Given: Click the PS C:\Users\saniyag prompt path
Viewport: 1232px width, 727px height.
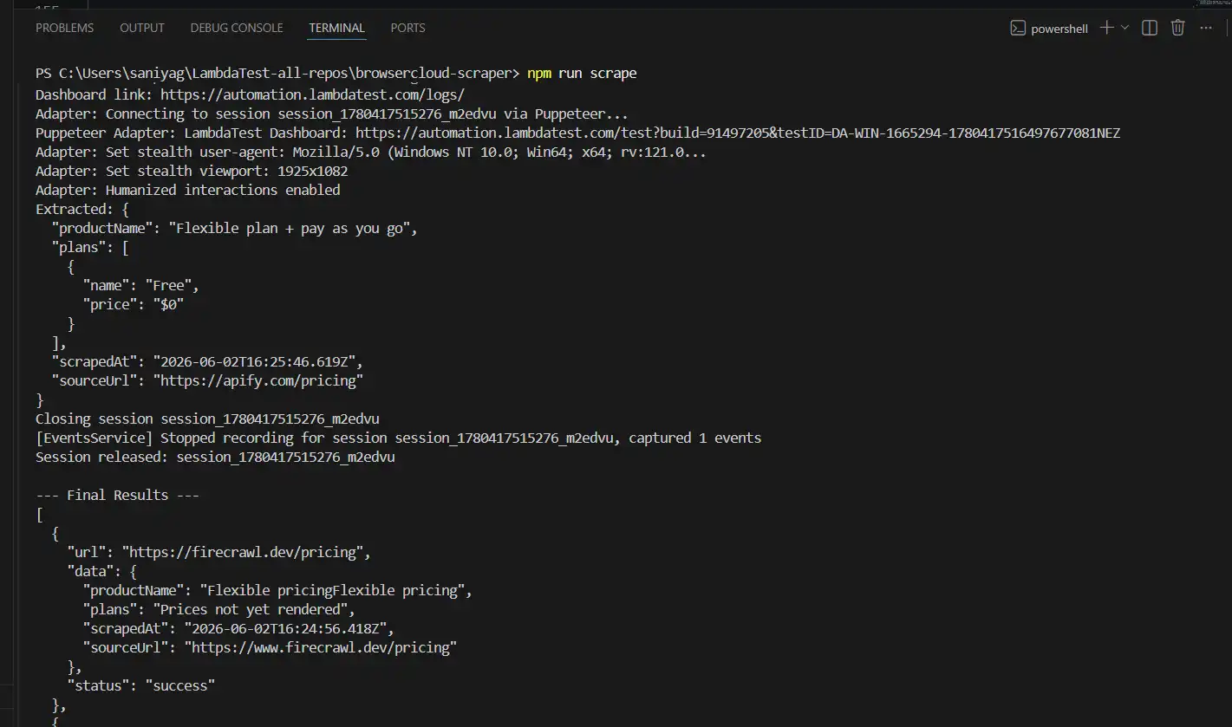Looking at the screenshot, I should 277,74.
